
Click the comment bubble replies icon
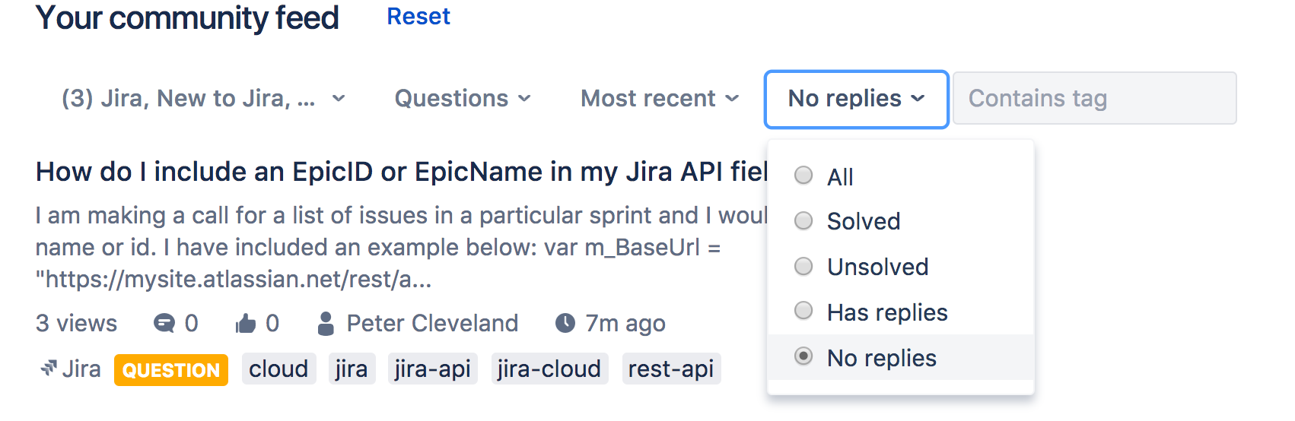click(164, 324)
